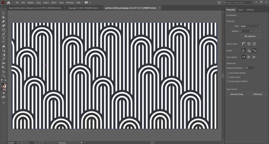
Task: Open the Effect menu
Action: point(54,3)
